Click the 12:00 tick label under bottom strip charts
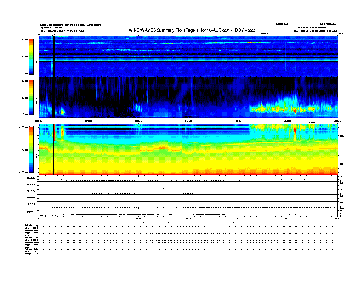 tap(188, 219)
